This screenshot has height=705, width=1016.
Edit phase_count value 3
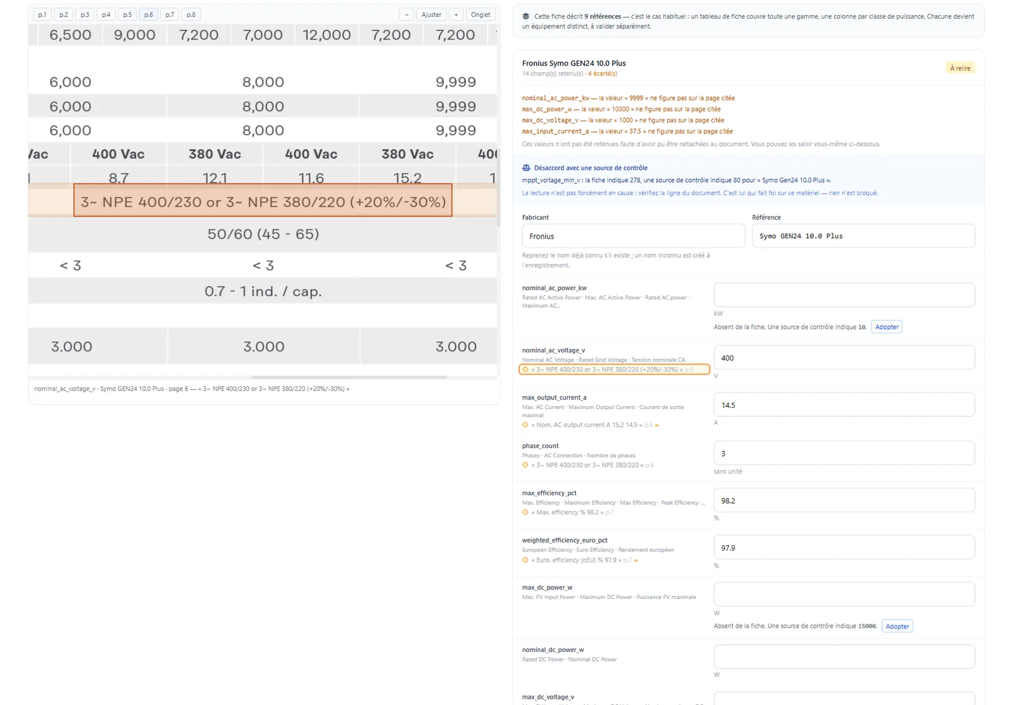tap(844, 453)
